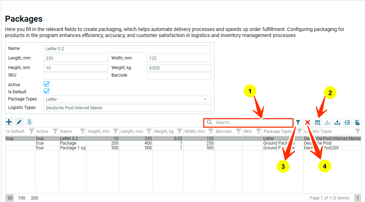Click the edit package pencil icon
Viewport: 365px width, 202px height.
tap(19, 122)
